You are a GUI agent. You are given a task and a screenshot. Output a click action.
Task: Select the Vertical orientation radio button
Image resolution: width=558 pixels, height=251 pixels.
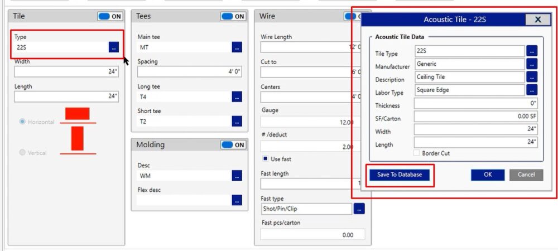tap(23, 152)
